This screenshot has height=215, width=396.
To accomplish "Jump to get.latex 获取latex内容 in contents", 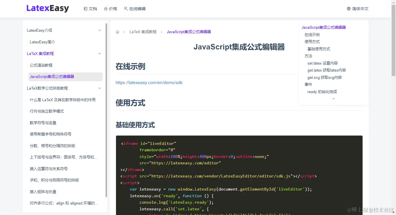I will 327,70.
